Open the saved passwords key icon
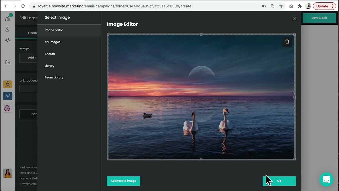The image size is (339, 191). (264, 6)
